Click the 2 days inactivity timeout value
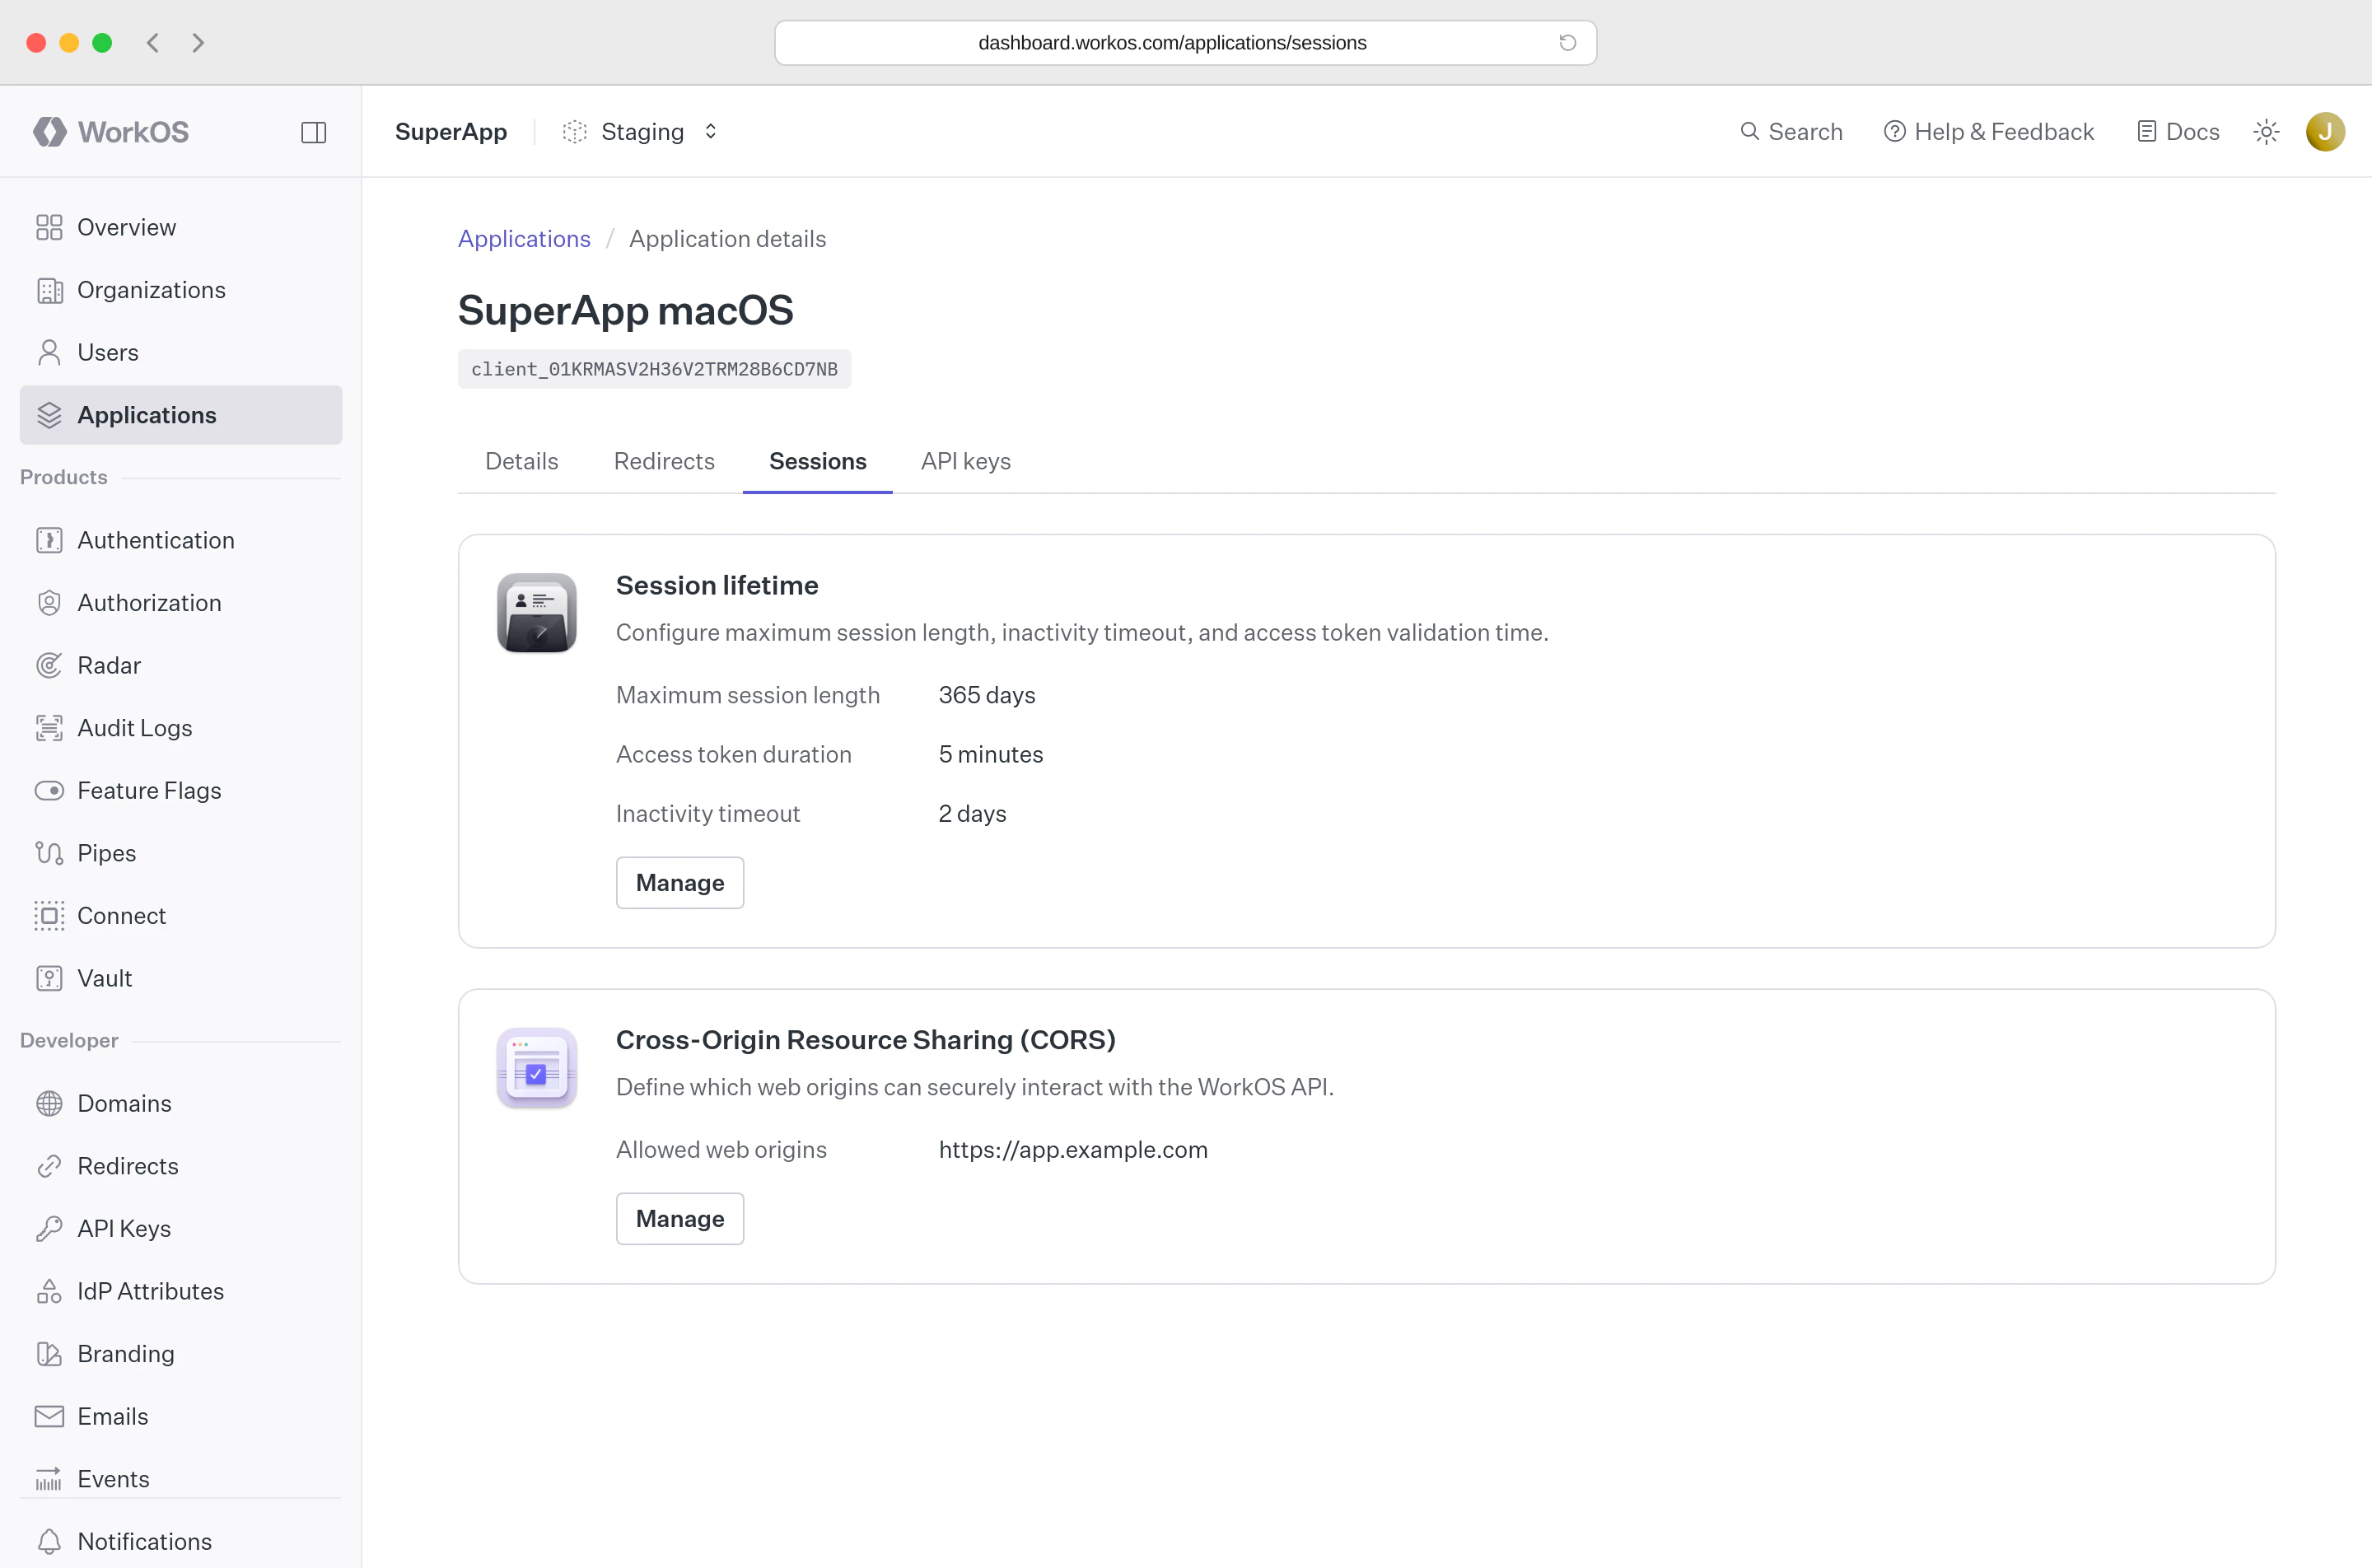The width and height of the screenshot is (2372, 1568). 972,814
